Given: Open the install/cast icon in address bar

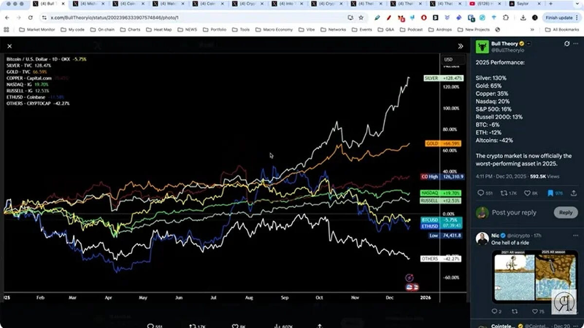Looking at the screenshot, I should point(350,17).
